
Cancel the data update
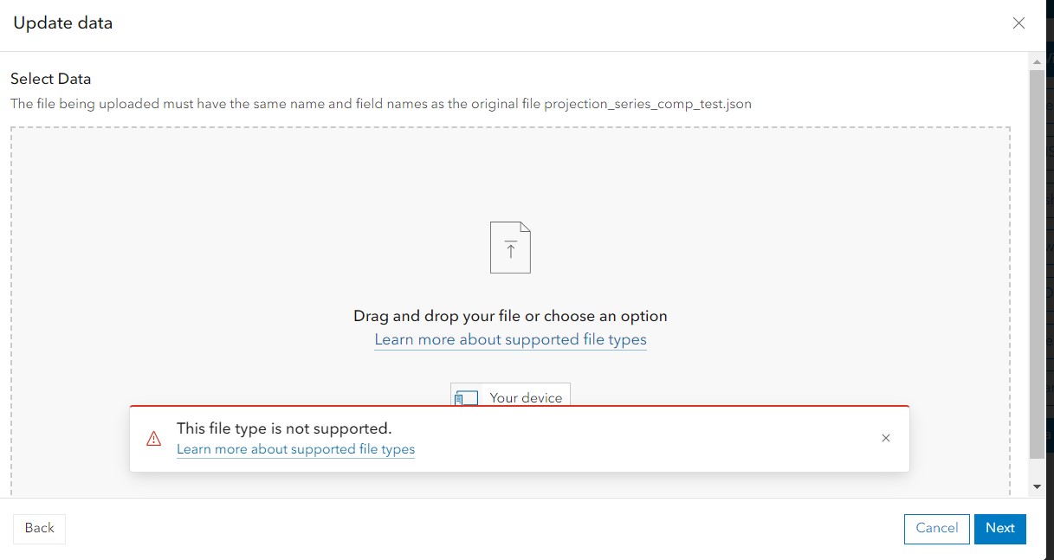pyautogui.click(x=936, y=528)
